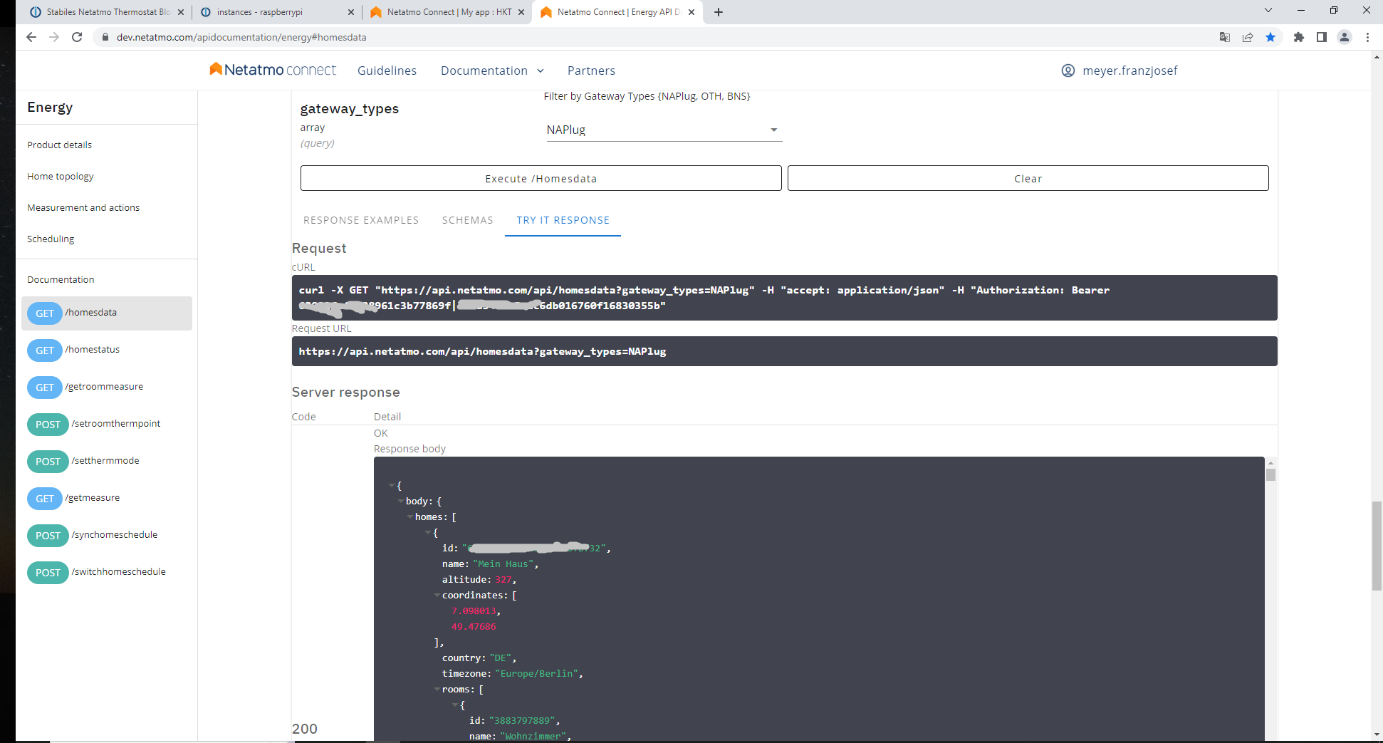Collapse the 'rooms' JSON array
Screen dimensions: 1383x743
[437, 690]
